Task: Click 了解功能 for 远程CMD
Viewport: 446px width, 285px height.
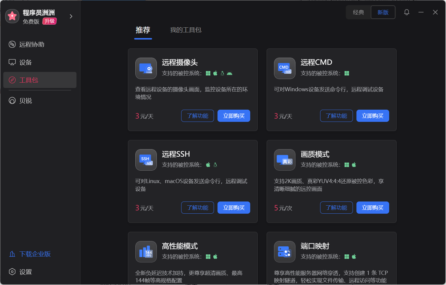Action: (x=337, y=116)
